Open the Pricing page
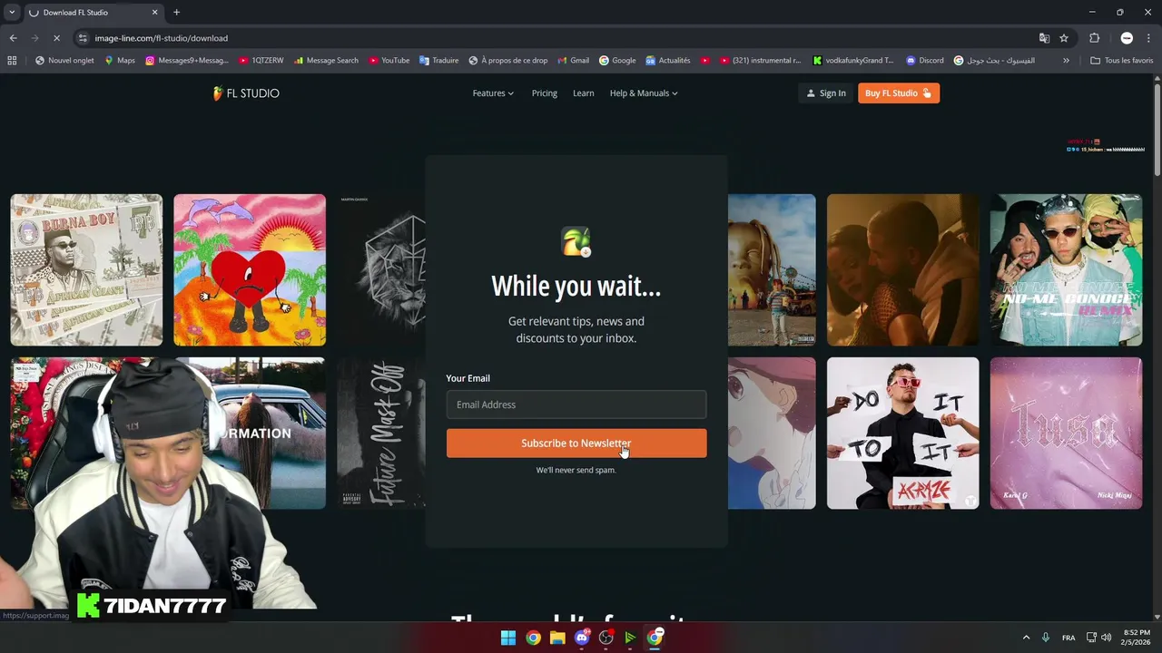 [x=545, y=93]
